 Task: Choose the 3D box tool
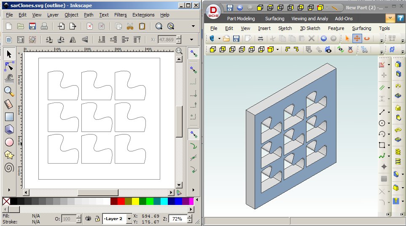[x=9, y=129]
